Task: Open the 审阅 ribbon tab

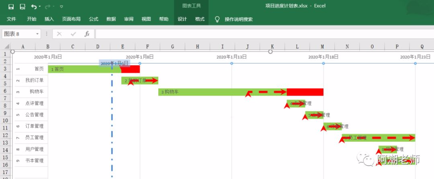Action: (x=129, y=19)
